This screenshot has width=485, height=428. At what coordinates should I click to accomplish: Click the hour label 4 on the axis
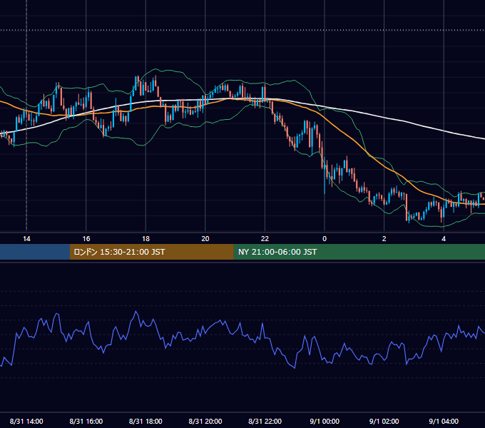click(x=444, y=239)
